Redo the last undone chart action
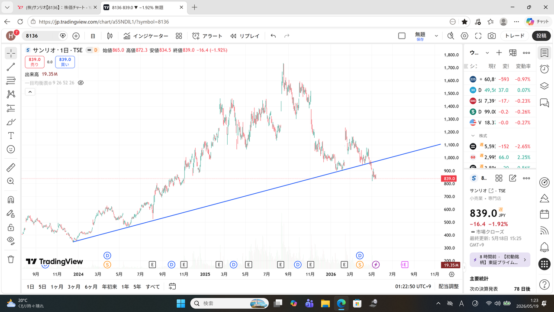The image size is (554, 312). point(287,36)
